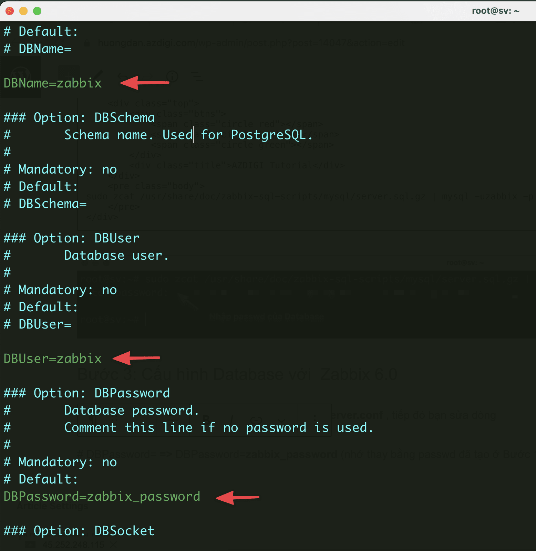
Task: Click the line DBPassword=zabbix_password
Action: 102,497
